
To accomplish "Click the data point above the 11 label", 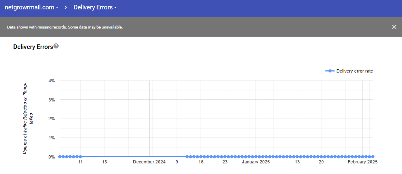I will tap(80, 156).
